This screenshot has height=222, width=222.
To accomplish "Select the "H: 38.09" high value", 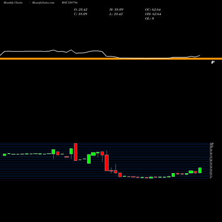I will point(116,9).
